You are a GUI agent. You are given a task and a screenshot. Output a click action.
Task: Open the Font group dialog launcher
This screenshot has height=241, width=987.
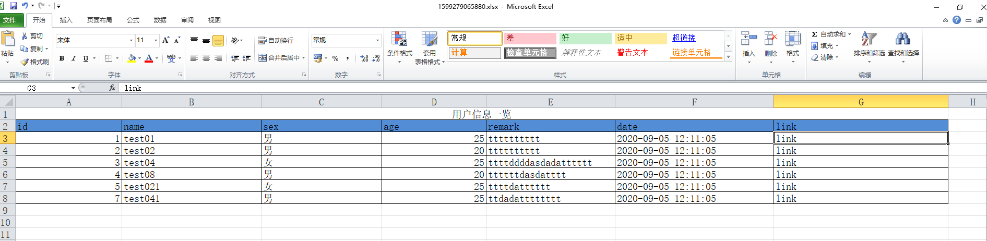click(181, 75)
